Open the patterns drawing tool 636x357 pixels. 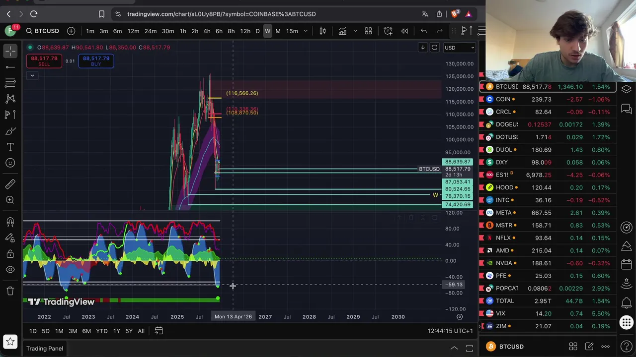click(x=10, y=99)
